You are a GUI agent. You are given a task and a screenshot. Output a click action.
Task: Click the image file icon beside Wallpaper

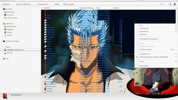click(x=45, y=82)
